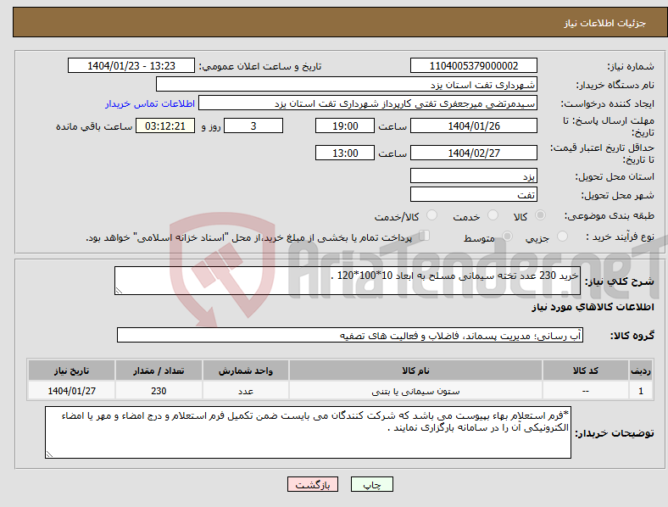The height and width of the screenshot is (507, 668).
Task: Click the کد کالا column header
Action: tap(586, 370)
